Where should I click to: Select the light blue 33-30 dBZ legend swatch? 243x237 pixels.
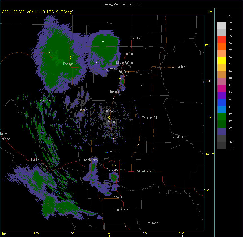222,110
